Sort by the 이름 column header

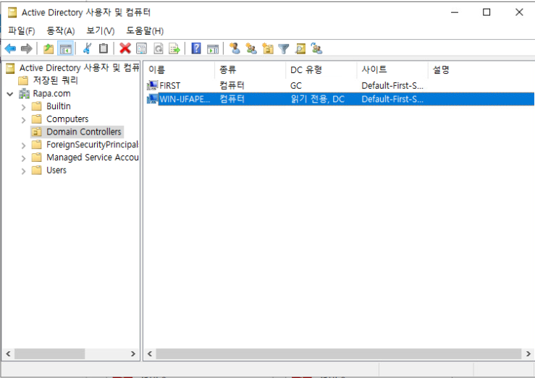[x=179, y=70]
